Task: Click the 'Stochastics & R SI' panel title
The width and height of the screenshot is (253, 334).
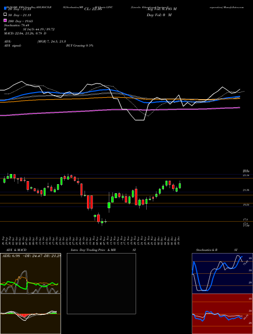Action: [x=217, y=250]
